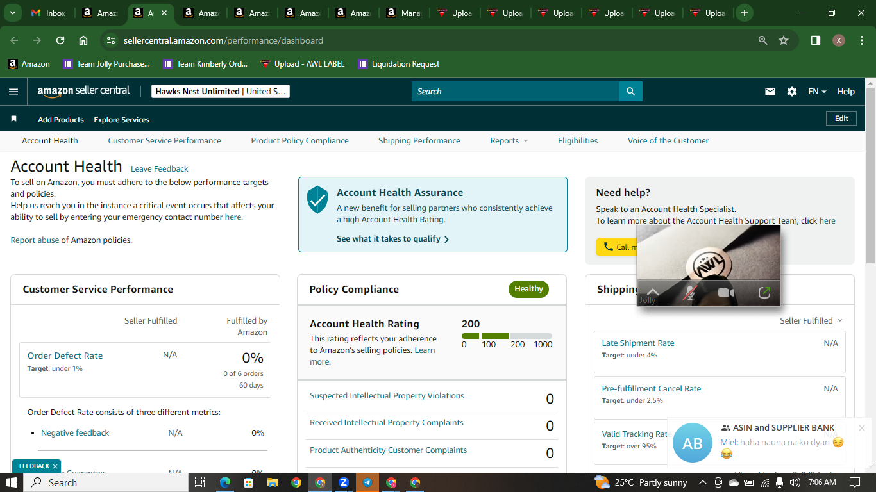Screen dimensions: 876x492
Task: Open the Team Jolly Purchase bookmark
Action: point(106,64)
